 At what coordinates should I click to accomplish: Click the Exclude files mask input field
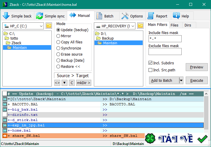[165, 52]
